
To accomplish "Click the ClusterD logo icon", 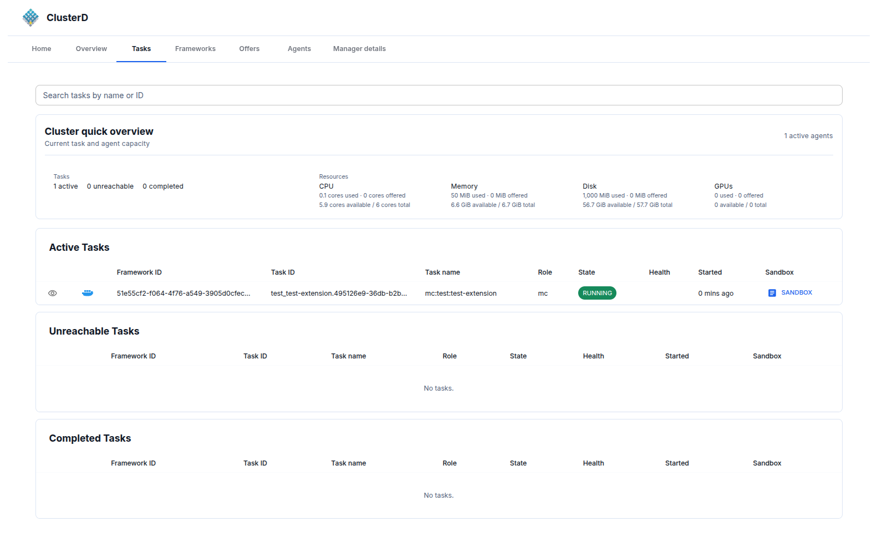I will (30, 18).
